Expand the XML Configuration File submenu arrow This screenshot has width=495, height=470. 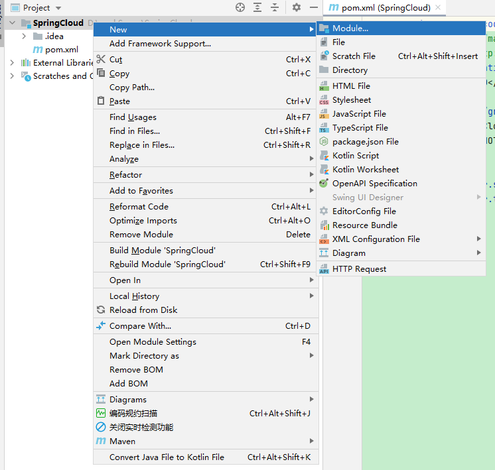(x=479, y=239)
